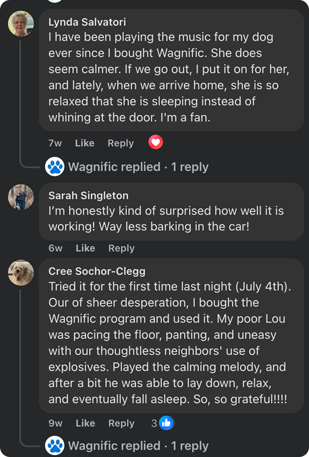Click the heart reaction on Lynda's comment
Image resolution: width=309 pixels, height=457 pixels.
point(156,143)
